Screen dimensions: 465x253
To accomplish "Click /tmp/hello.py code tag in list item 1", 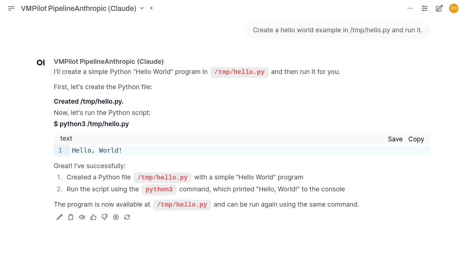I will pyautogui.click(x=162, y=178).
